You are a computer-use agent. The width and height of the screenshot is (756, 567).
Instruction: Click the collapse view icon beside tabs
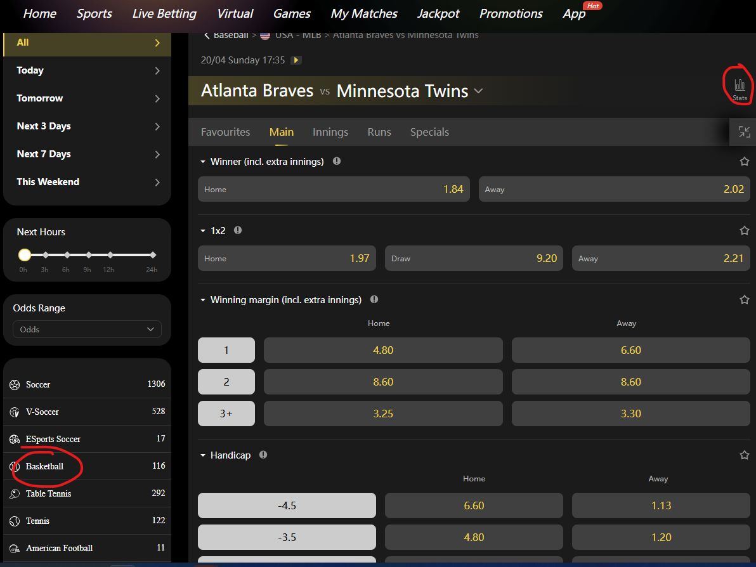click(744, 132)
